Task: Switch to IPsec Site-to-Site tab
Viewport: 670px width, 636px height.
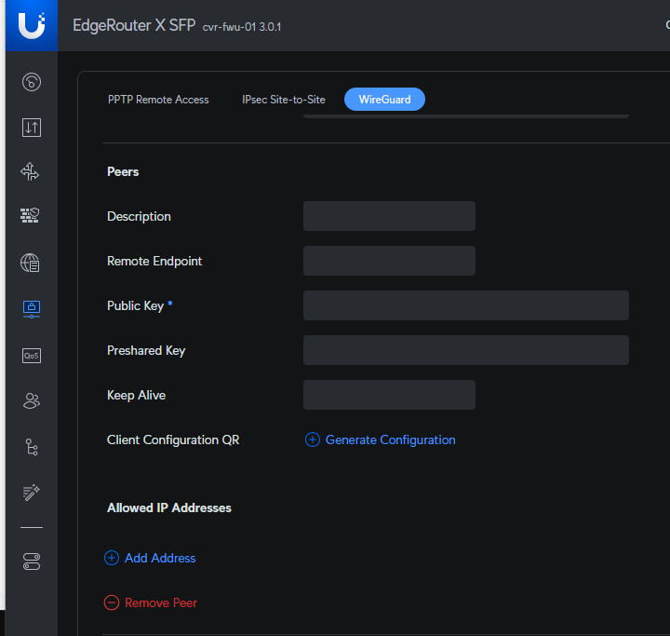Action: click(x=284, y=100)
